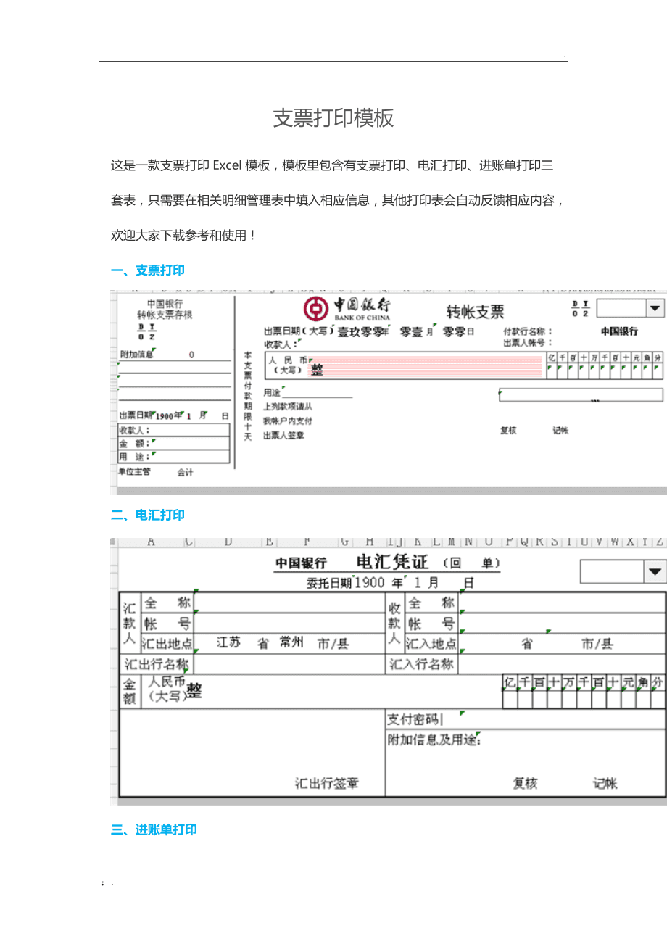Click the 江苏 province value

pos(228,642)
